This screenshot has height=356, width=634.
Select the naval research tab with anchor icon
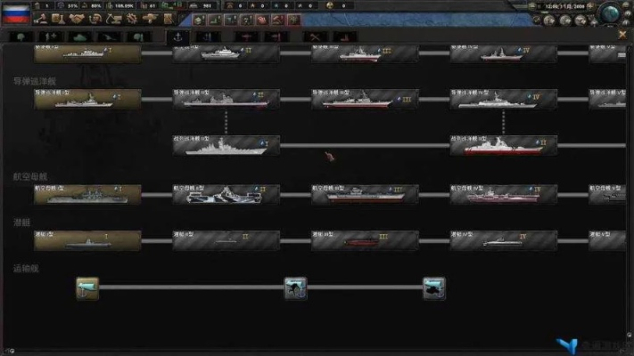(x=180, y=36)
